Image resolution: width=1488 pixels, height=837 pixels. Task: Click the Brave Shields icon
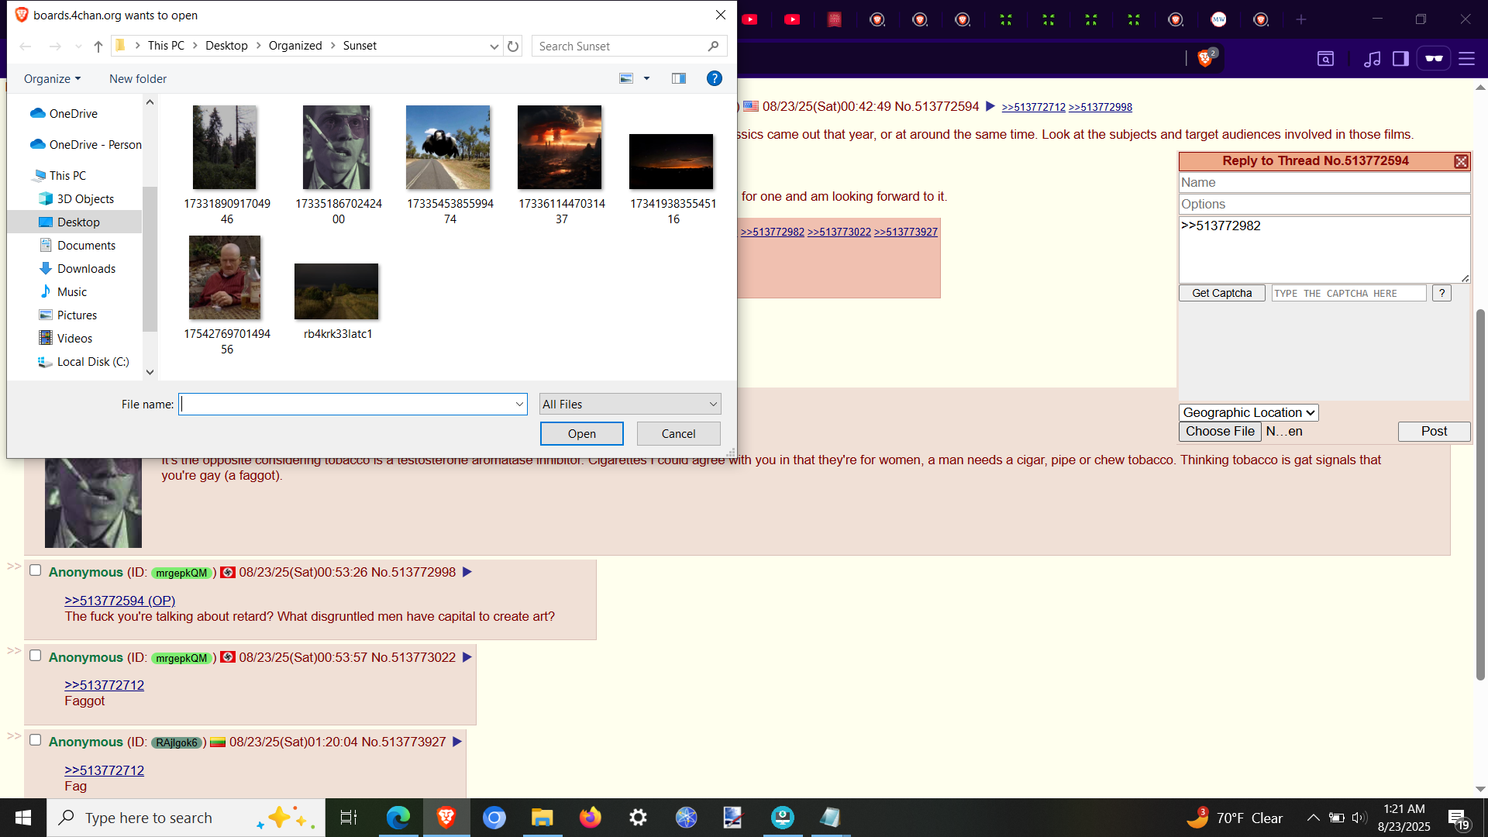[1205, 58]
